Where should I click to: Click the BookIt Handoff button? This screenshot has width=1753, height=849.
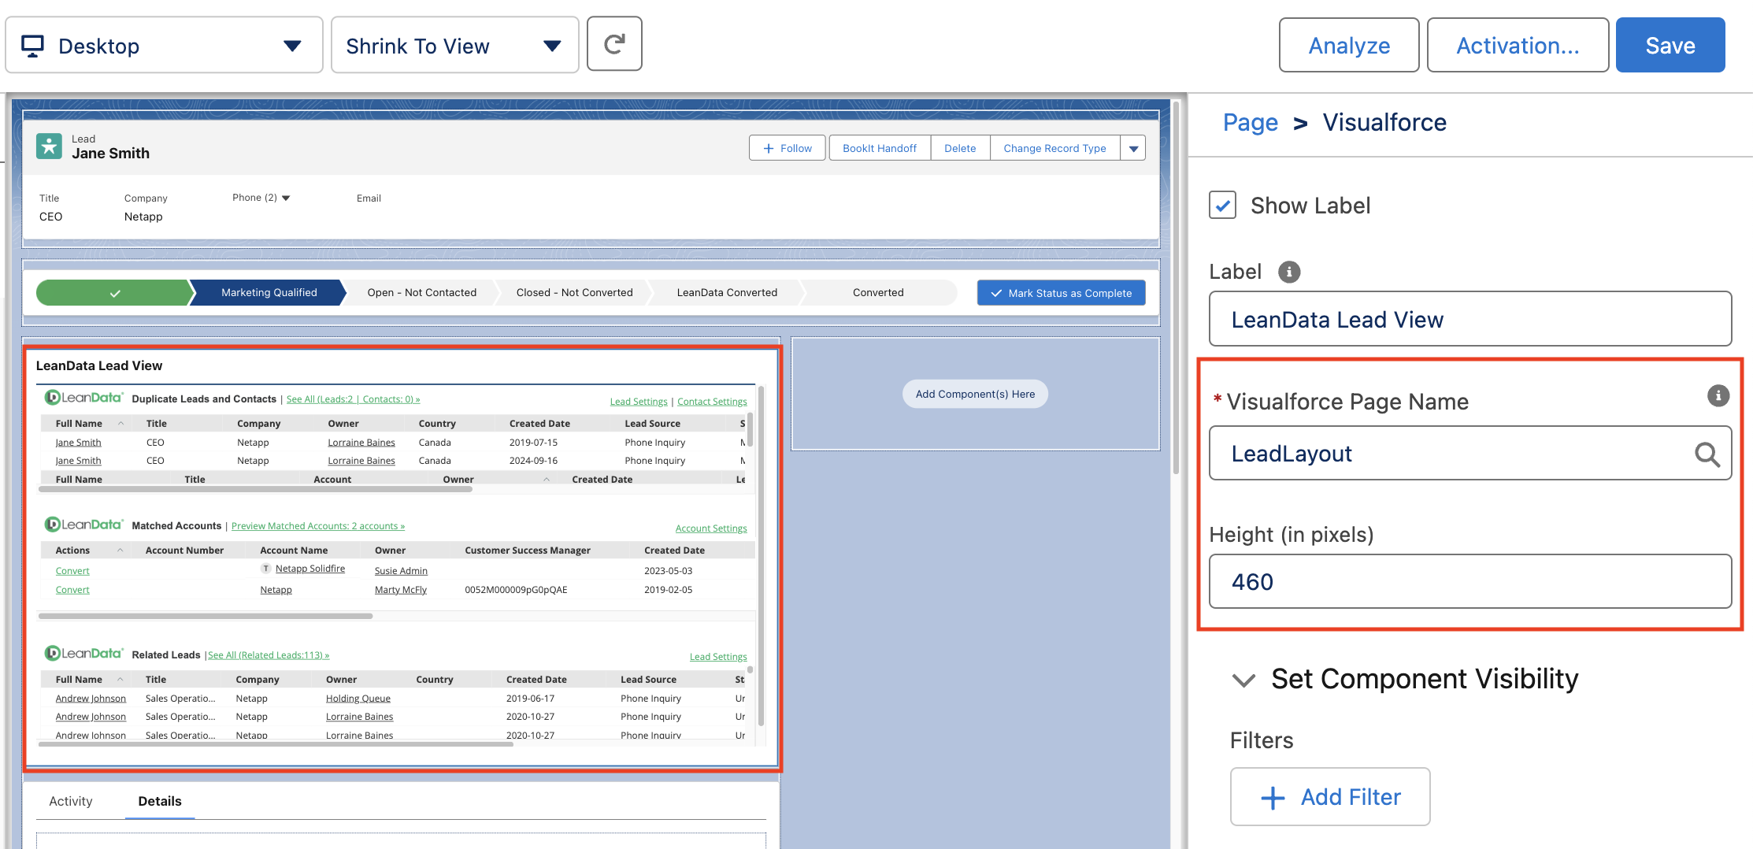tap(880, 148)
